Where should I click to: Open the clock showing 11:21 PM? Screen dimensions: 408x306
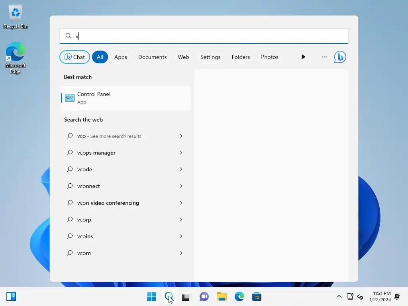pyautogui.click(x=380, y=296)
